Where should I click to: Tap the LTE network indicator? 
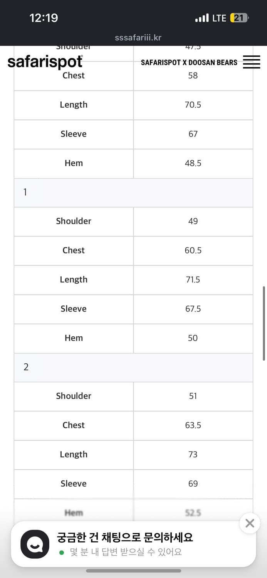[x=219, y=18]
